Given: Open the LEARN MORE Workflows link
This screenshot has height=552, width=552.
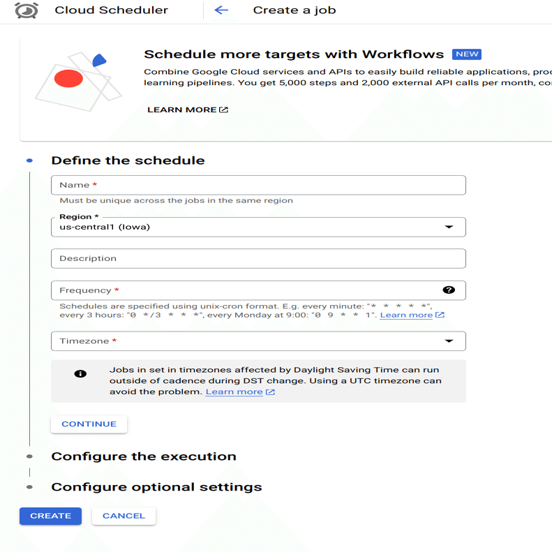Looking at the screenshot, I should click(x=187, y=110).
